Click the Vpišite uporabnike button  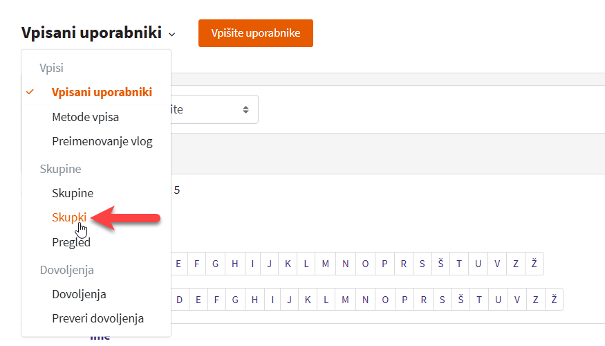click(255, 33)
